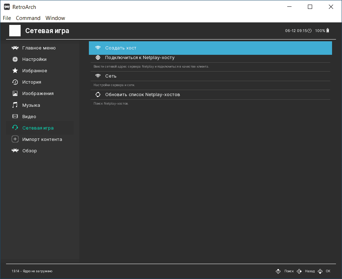Click the clock icon beside the date
Image resolution: width=342 pixels, height=279 pixels.
tap(310, 31)
